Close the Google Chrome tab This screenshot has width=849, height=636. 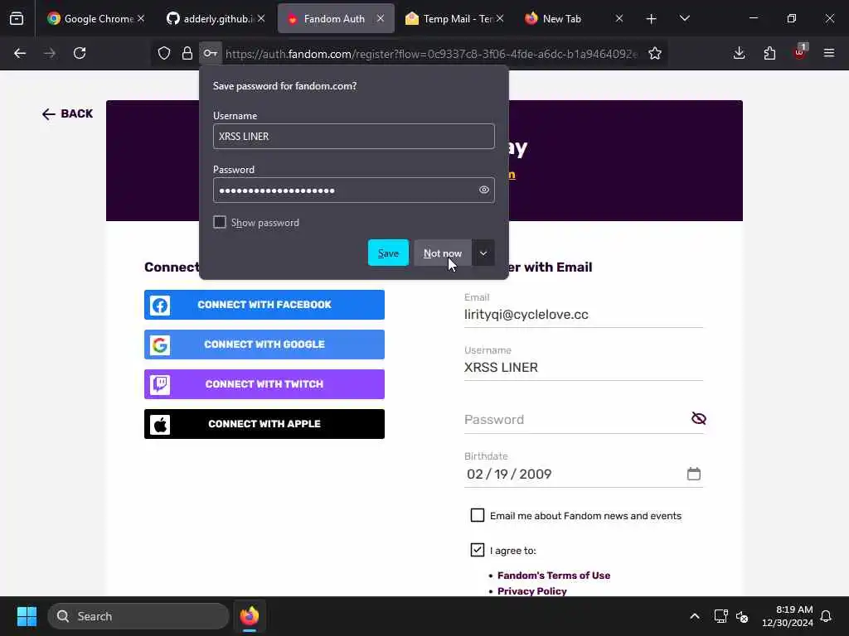[x=141, y=18]
